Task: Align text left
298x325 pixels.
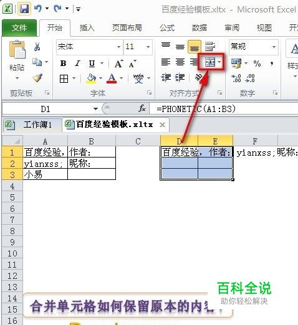Action: pos(166,62)
